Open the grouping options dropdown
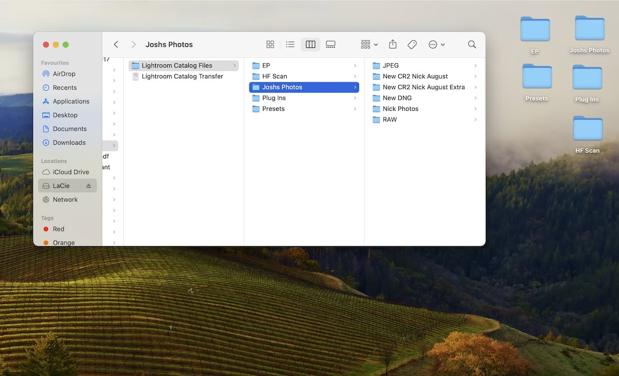This screenshot has height=376, width=619. 368,44
